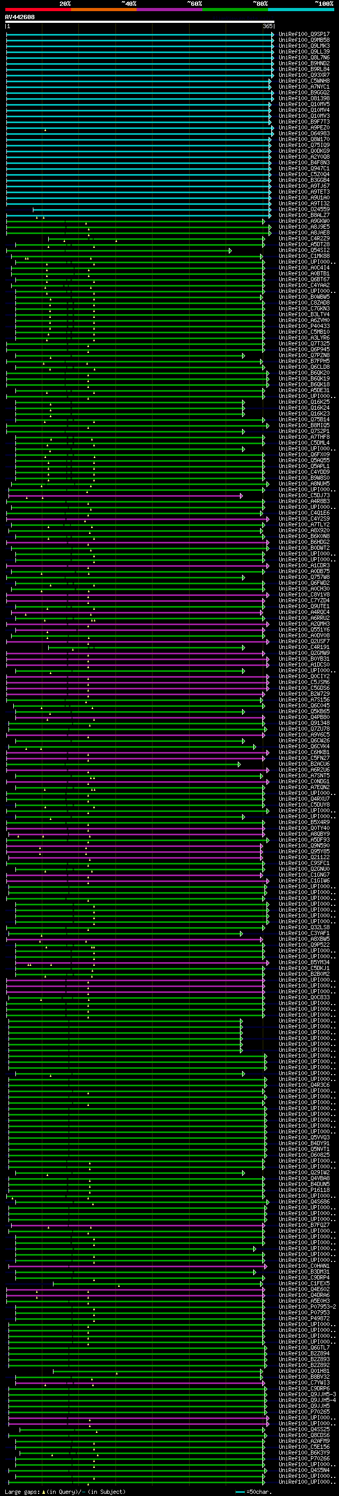Select the UniRef100_P49872 label
The width and height of the screenshot is (339, 1496).
304,1318
